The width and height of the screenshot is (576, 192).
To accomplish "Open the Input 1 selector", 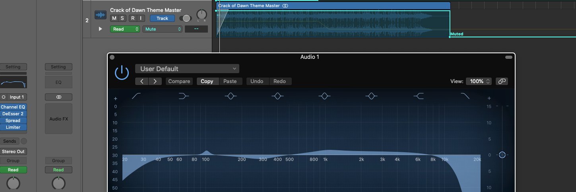I will click(17, 97).
